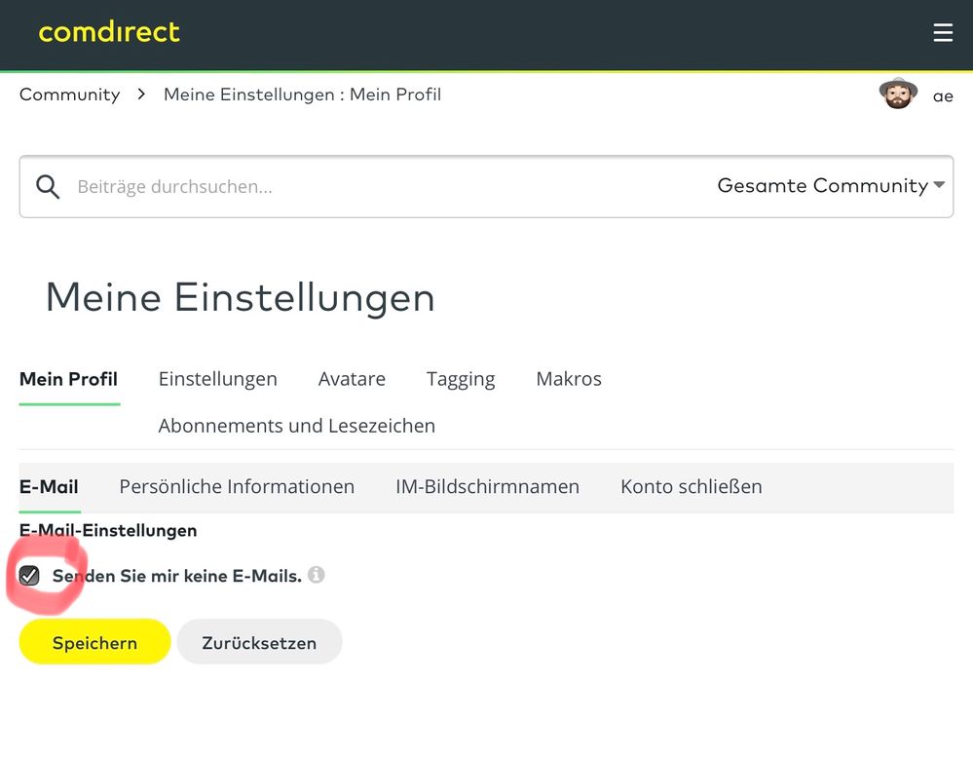Click info icon next to email option

(316, 575)
